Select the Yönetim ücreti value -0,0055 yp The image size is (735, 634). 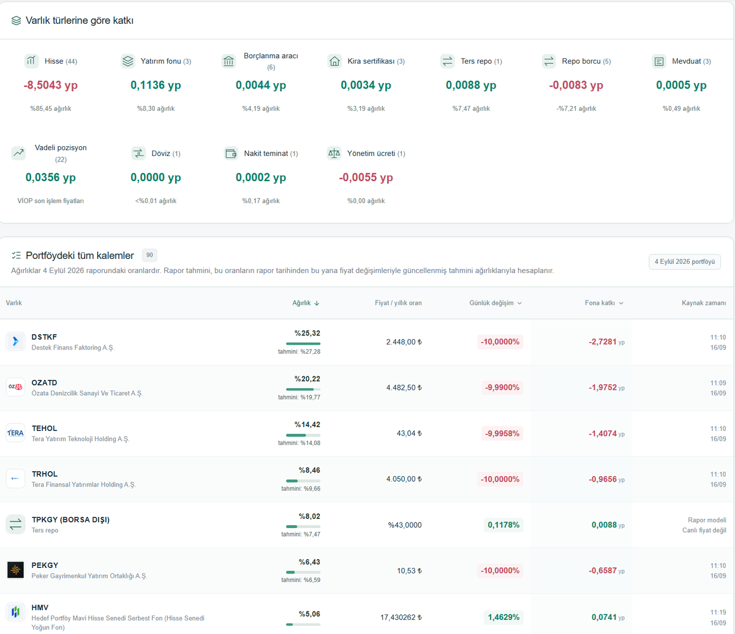point(366,178)
